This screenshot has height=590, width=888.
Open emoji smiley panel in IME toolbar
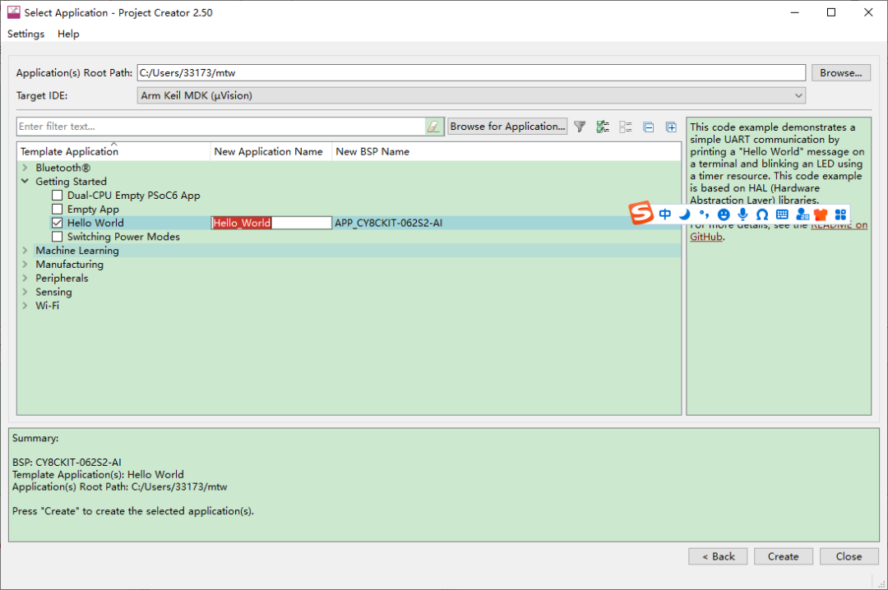724,214
